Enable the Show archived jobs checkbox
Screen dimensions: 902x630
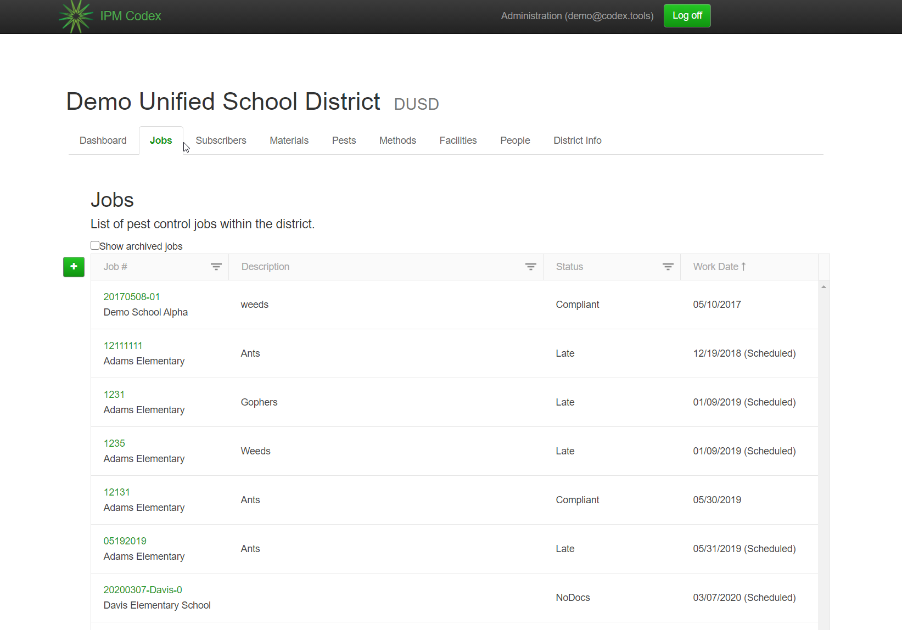[x=95, y=245]
